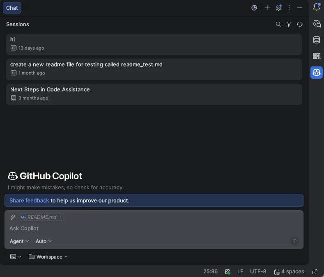This screenshot has height=277, width=324.
Task: Click cursor position 25:86 in status bar
Action: click(x=210, y=271)
